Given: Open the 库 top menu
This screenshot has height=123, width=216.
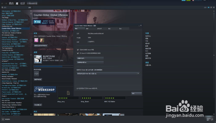Looking at the screenshot, I should point(17,3).
